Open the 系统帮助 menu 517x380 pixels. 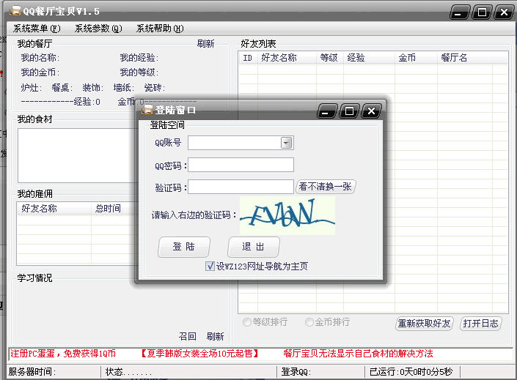pos(160,29)
